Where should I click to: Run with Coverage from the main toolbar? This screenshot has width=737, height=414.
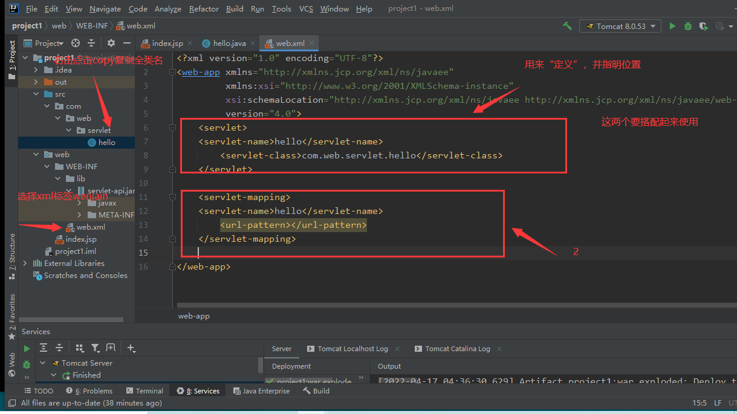coord(703,26)
